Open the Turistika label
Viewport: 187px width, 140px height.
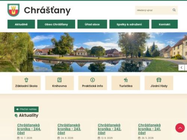[126, 86]
